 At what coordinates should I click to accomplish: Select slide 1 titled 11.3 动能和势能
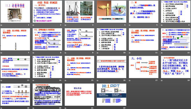coord(15,12)
